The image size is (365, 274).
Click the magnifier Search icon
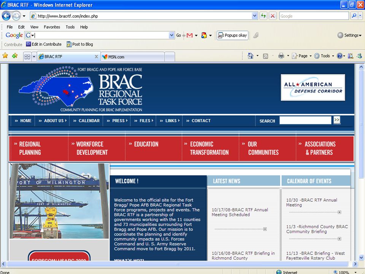point(354,16)
